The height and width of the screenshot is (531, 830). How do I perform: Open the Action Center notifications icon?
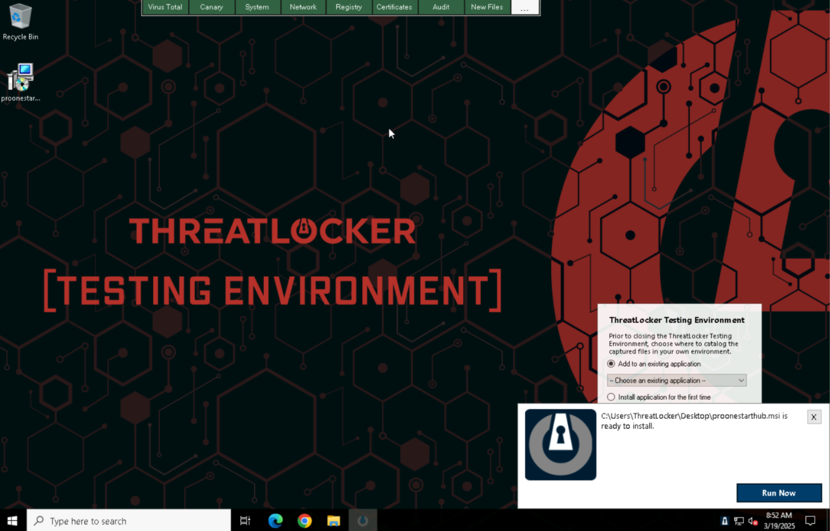coord(811,521)
